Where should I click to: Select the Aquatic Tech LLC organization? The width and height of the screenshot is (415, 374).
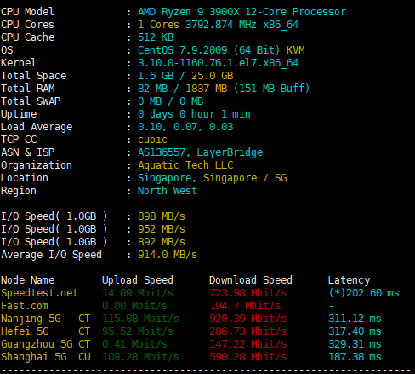pyautogui.click(x=185, y=165)
